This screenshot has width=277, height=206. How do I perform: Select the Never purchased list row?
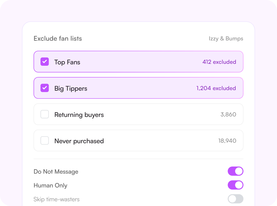coord(138,141)
